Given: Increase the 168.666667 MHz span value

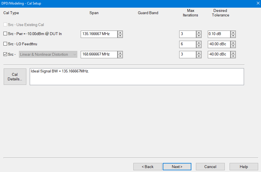Looking at the screenshot, I should 120,53.
